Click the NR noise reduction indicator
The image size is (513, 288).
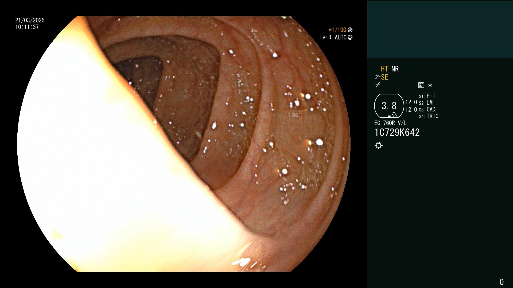395,69
